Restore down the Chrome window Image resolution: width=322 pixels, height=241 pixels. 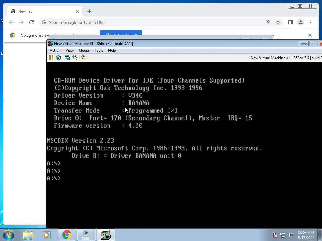300,6
